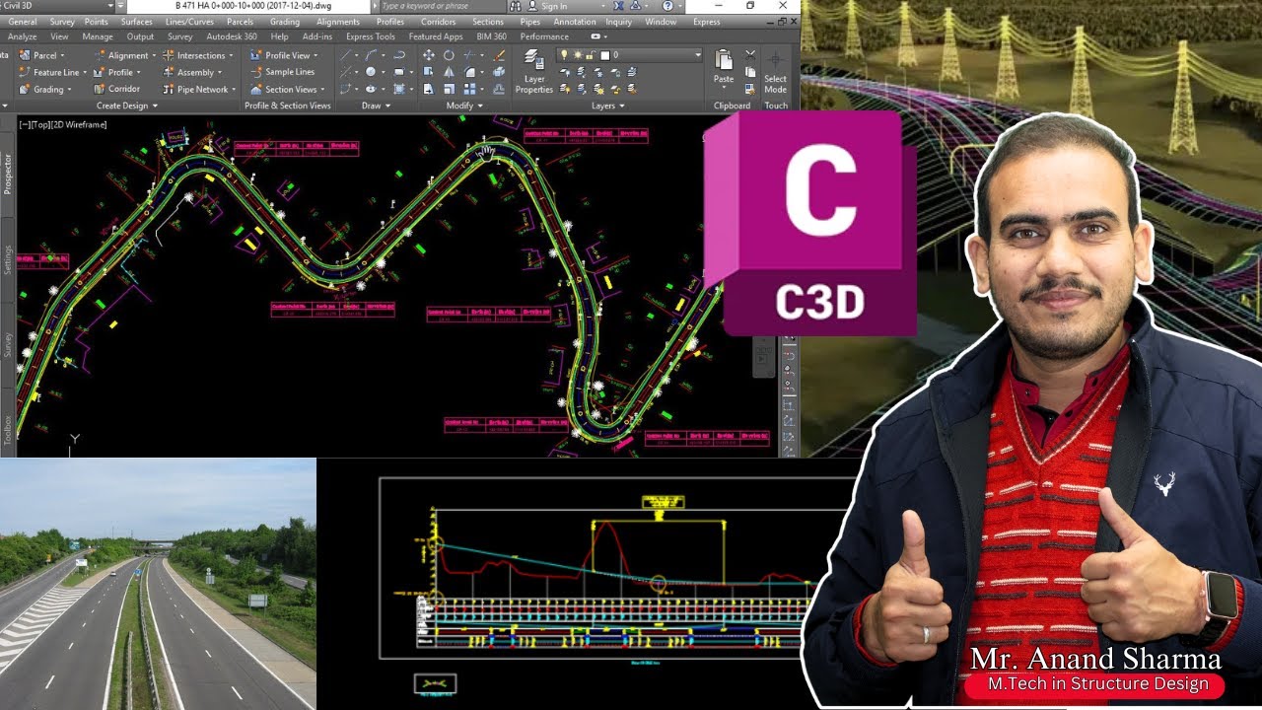Click the Help question mark icon

(667, 6)
